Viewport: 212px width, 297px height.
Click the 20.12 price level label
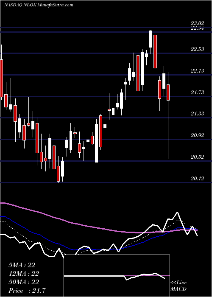click(x=197, y=179)
